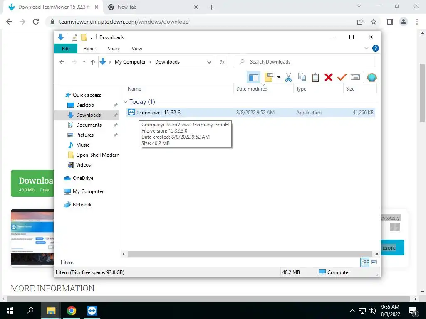The height and width of the screenshot is (319, 426).
Task: Open the Open-Shell Modern folder in sidebar
Action: pos(94,155)
